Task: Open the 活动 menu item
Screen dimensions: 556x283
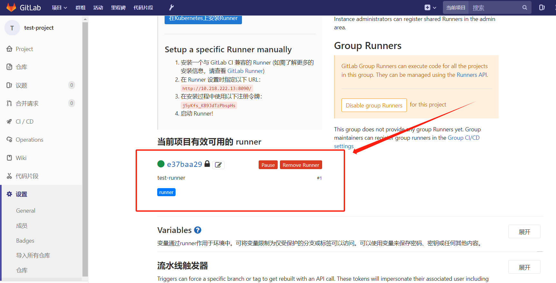Action: tap(98, 7)
